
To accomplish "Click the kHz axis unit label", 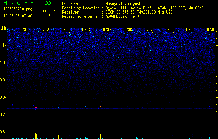I will pyautogui.click(x=3, y=28).
